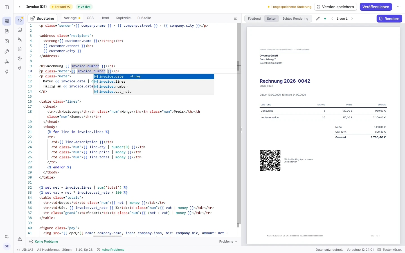405x253 pixels.
Task: Open the Datensatz: default selector
Action: click(x=329, y=250)
